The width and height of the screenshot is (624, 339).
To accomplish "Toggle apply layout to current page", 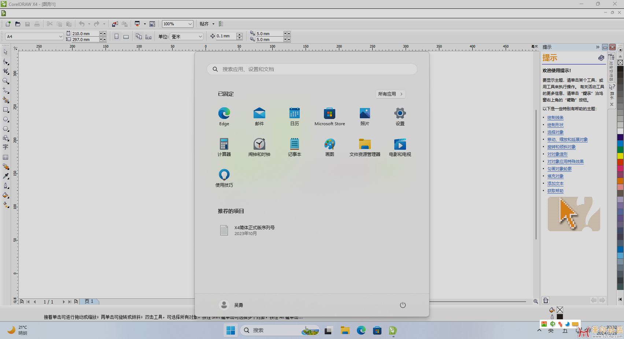I will pos(148,36).
